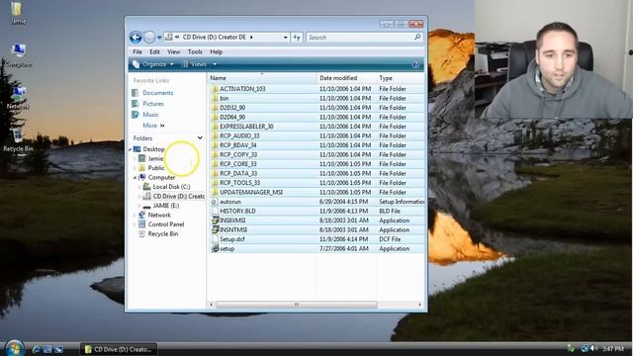The height and width of the screenshot is (356, 633).
Task: Open the recent pages dropdown arrow
Action: pyautogui.click(x=159, y=38)
